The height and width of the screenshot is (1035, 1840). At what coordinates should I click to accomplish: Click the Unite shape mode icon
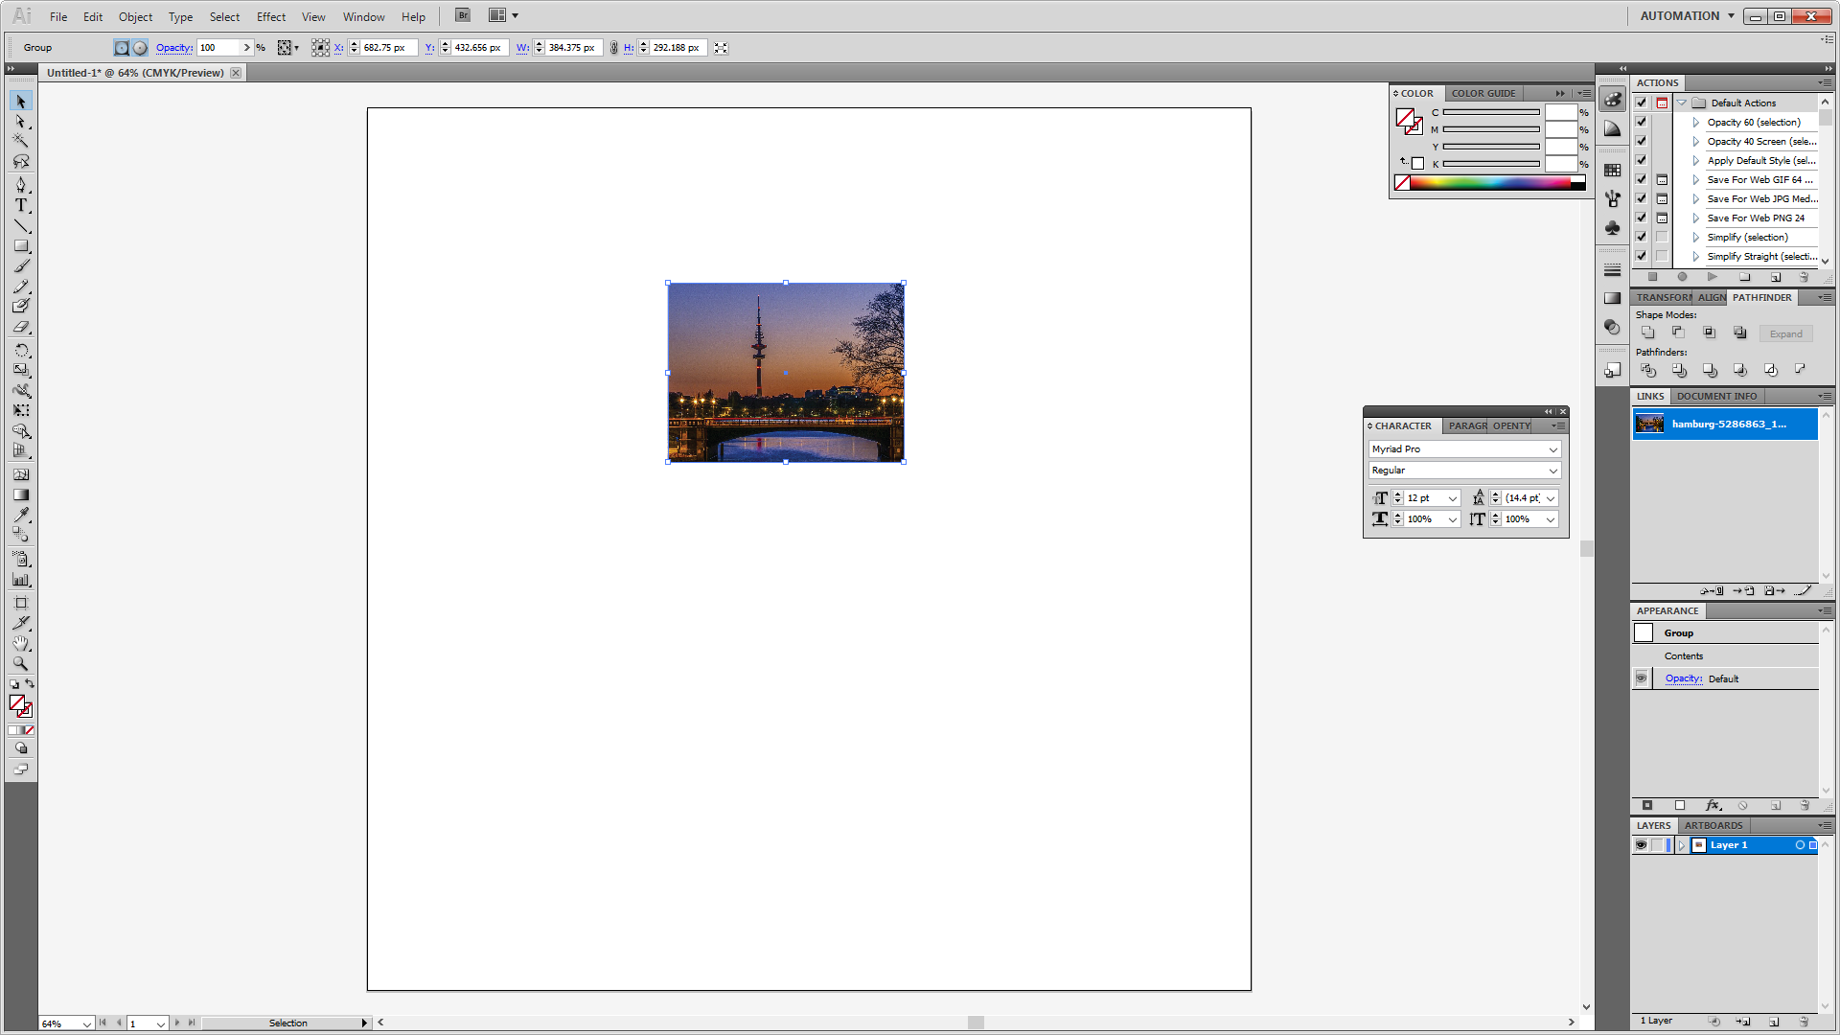(x=1648, y=333)
